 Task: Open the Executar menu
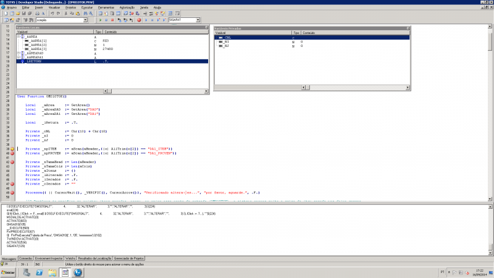point(87,7)
